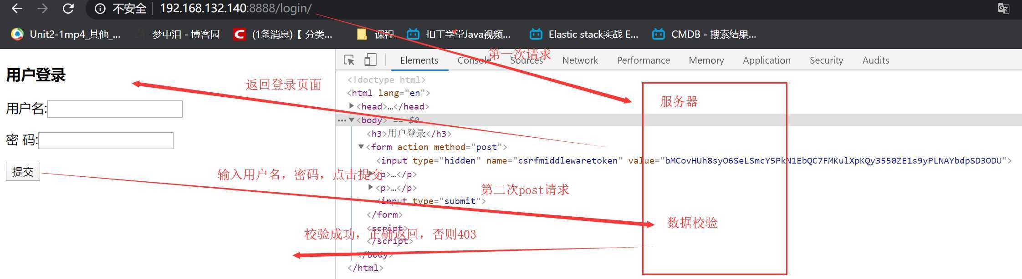The width and height of the screenshot is (1022, 279).
Task: Open the (1条消息) 分类 bookmark
Action: pos(282,34)
